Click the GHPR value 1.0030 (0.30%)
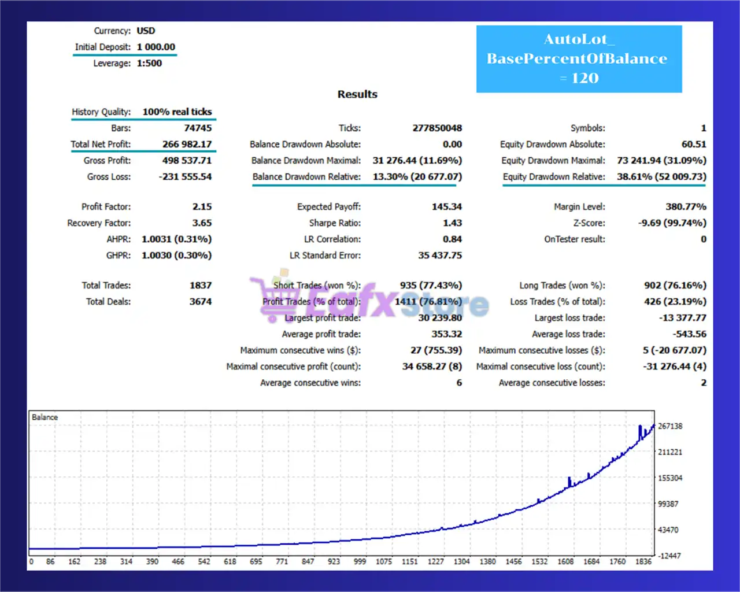 click(177, 255)
